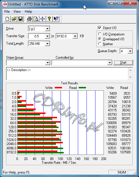Viewport: 139px width, 177px height.
Task: Select the Overlapped I/O radio button
Action: click(x=100, y=39)
